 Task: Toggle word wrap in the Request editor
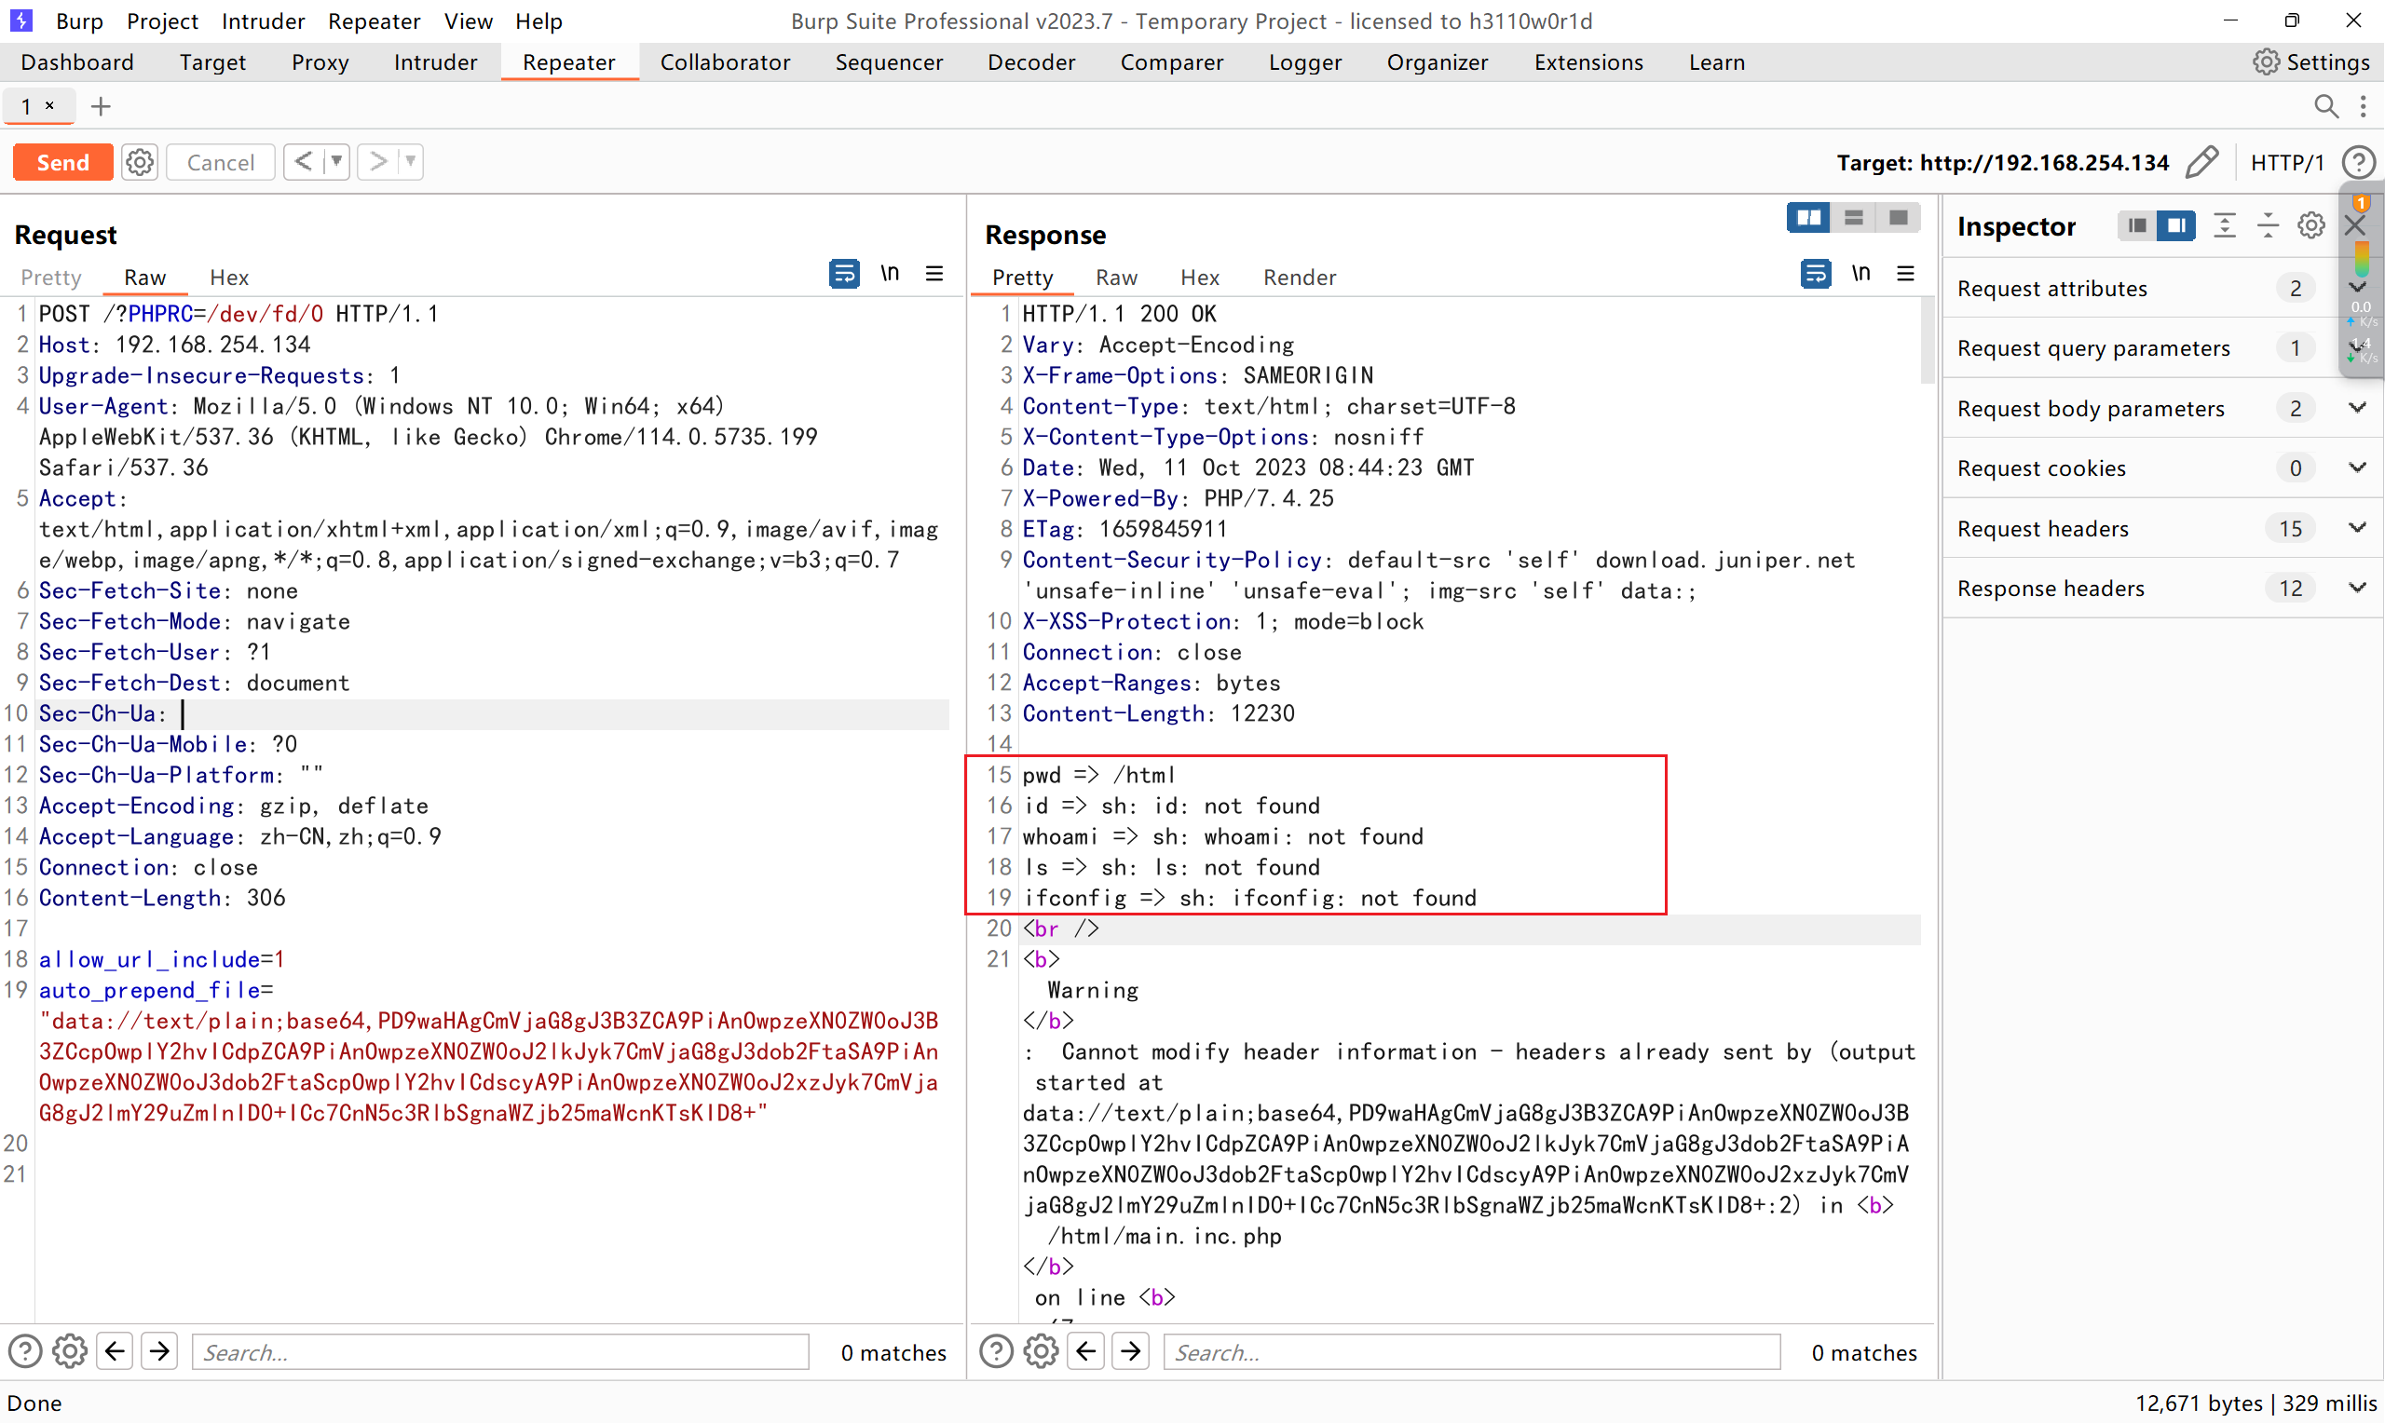844,274
